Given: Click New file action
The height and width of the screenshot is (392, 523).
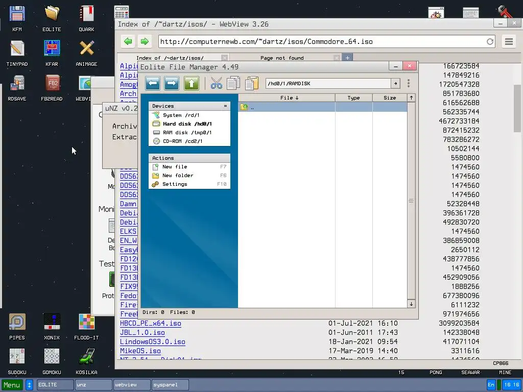Looking at the screenshot, I should [189, 167].
